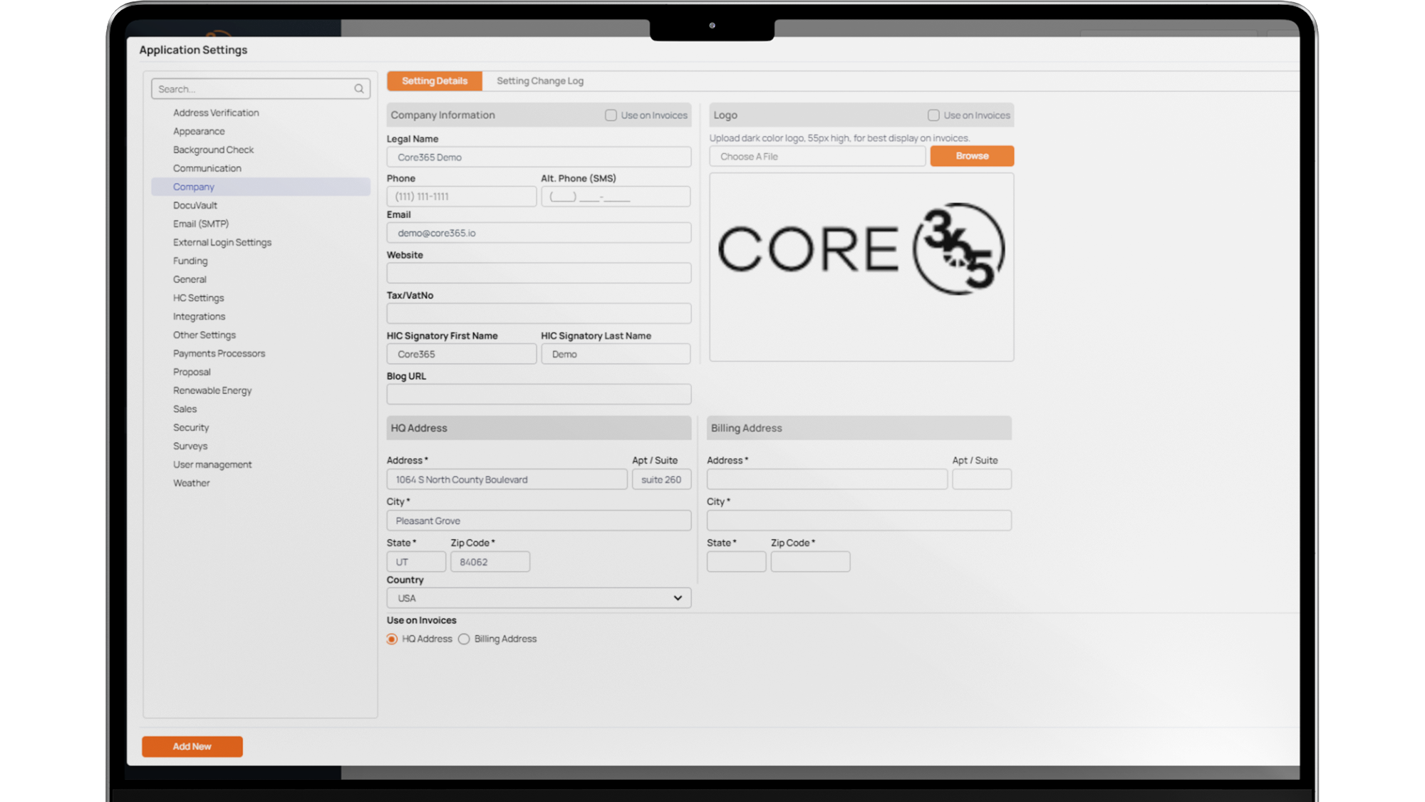Switch to Setting Change Log tab

[539, 81]
